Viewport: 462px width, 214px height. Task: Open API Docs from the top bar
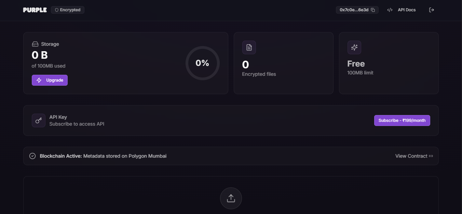point(406,10)
